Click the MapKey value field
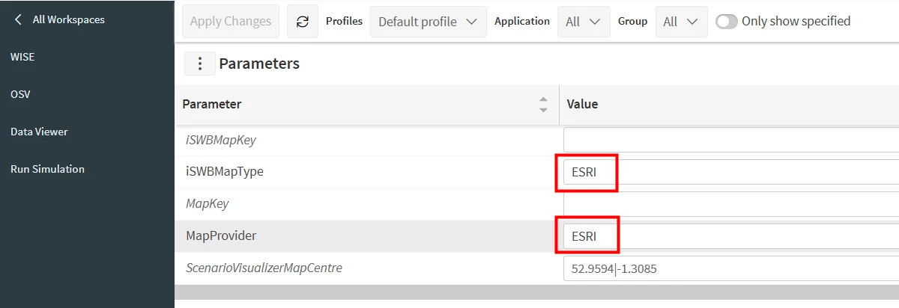The image size is (899, 308). pyautogui.click(x=730, y=204)
